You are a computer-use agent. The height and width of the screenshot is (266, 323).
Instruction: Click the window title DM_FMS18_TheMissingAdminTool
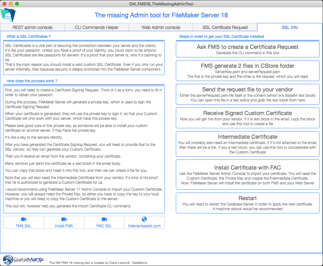(x=161, y=4)
